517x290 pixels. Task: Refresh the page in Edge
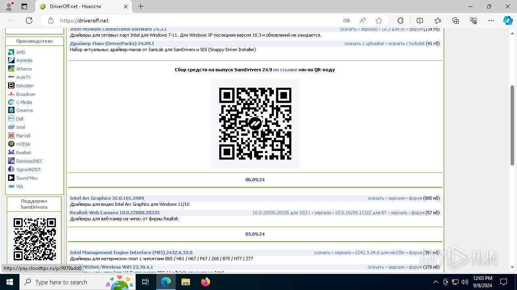29,21
